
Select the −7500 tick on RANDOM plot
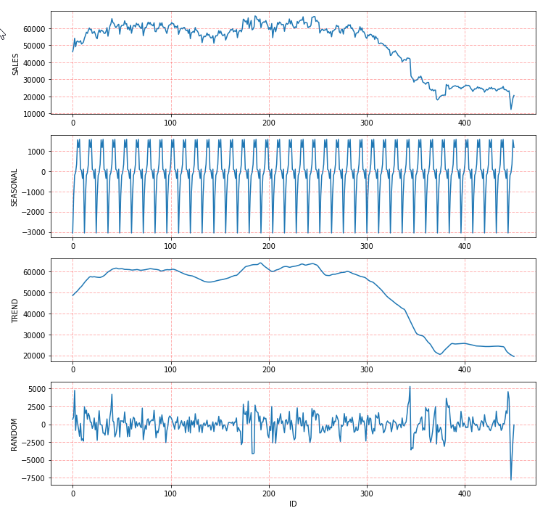pyautogui.click(x=33, y=478)
